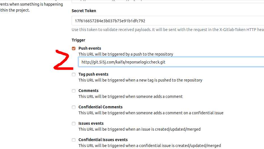Tick the Comments trigger checkbox
Viewport: 264px width, 149px height.
pyautogui.click(x=74, y=91)
